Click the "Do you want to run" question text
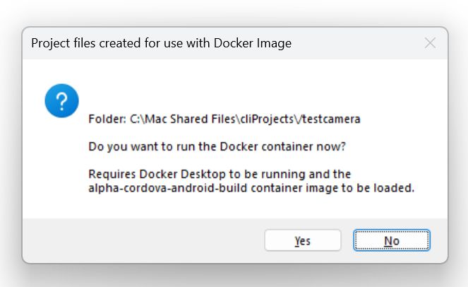This screenshot has height=287, width=468. pos(141,147)
